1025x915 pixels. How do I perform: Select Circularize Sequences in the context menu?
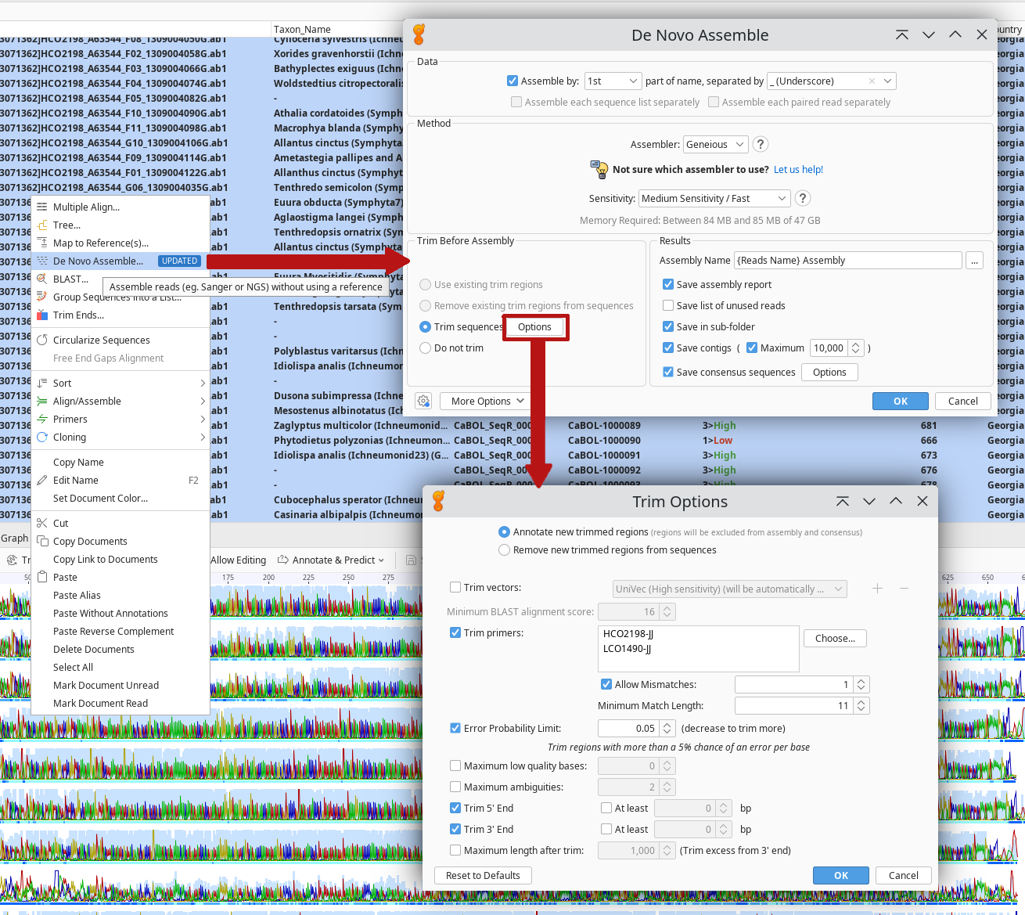[101, 340]
